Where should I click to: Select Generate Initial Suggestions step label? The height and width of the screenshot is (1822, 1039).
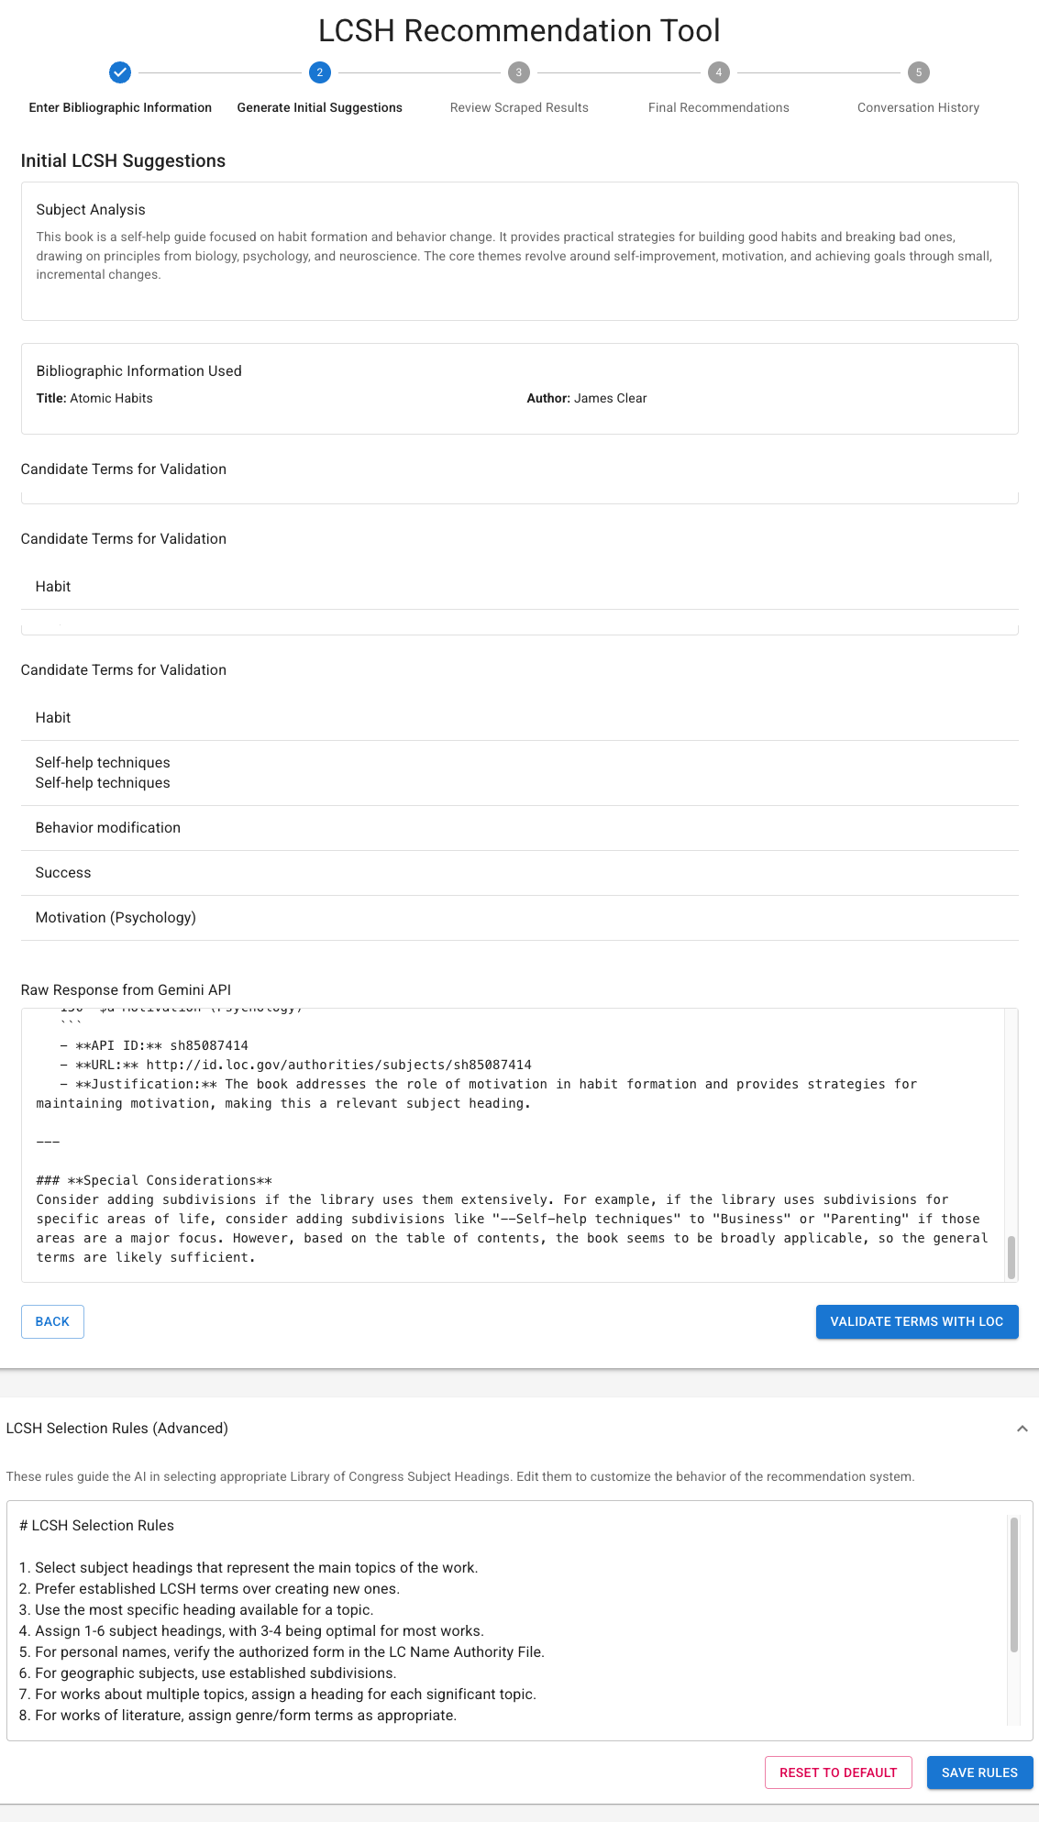[320, 107]
